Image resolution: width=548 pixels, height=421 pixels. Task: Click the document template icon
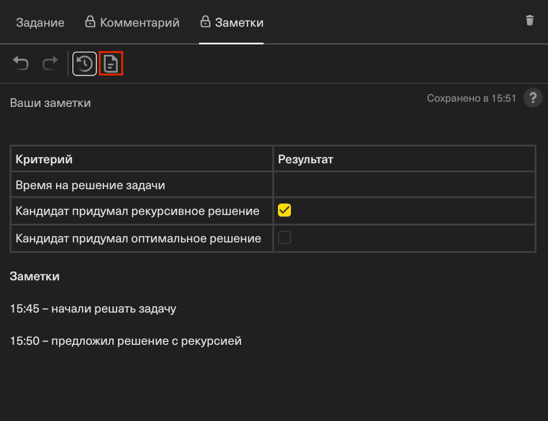pyautogui.click(x=111, y=64)
